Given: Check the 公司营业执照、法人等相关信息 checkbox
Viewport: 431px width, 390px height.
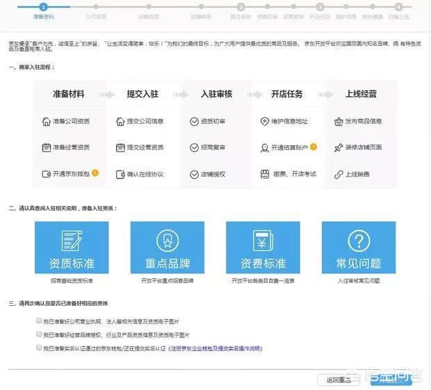Looking at the screenshot, I should tap(38, 322).
